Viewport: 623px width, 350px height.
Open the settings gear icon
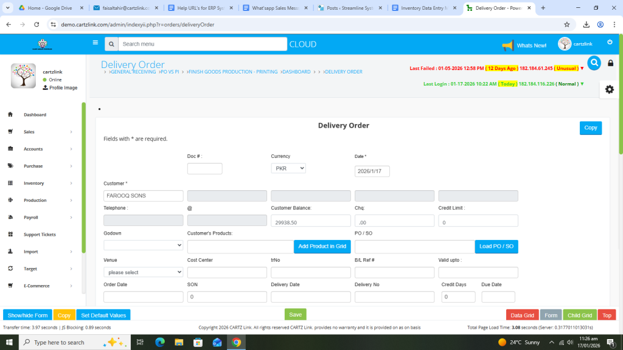click(609, 89)
